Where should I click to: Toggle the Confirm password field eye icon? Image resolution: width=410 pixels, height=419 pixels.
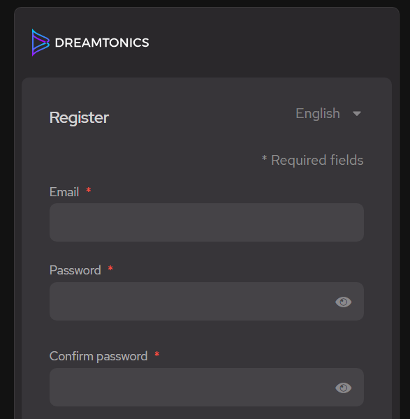pos(343,388)
